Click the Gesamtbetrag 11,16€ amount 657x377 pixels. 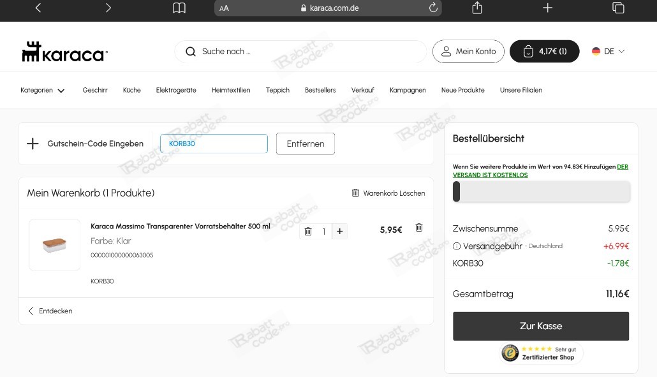coord(617,294)
